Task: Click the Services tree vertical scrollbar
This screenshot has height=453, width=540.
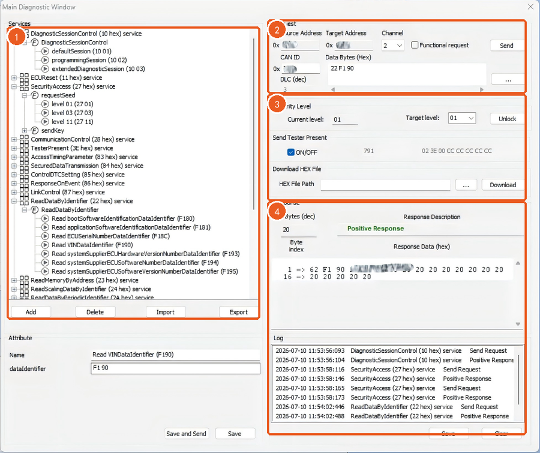Action: (x=254, y=124)
